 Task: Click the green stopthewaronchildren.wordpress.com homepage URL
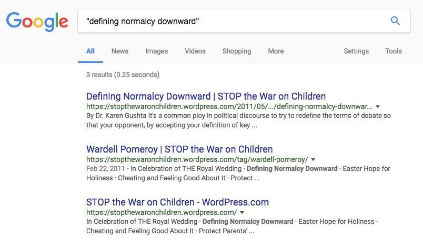pyautogui.click(x=162, y=212)
